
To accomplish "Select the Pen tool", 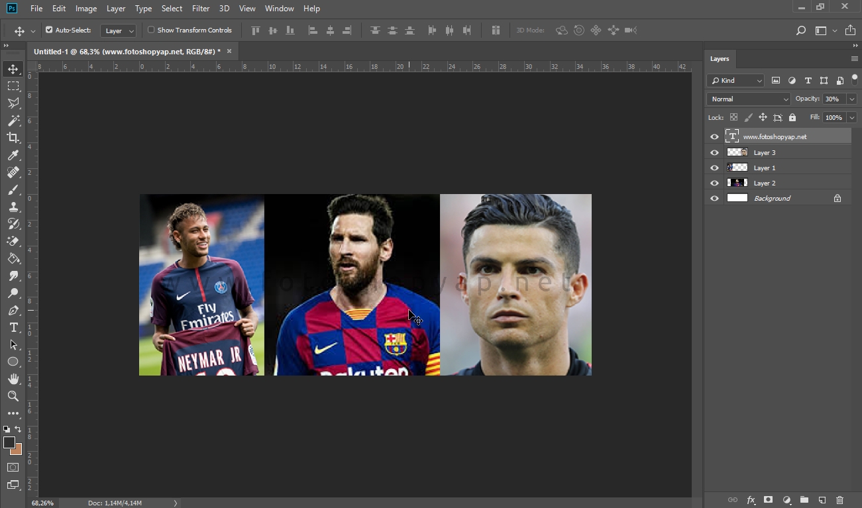I will tap(13, 310).
